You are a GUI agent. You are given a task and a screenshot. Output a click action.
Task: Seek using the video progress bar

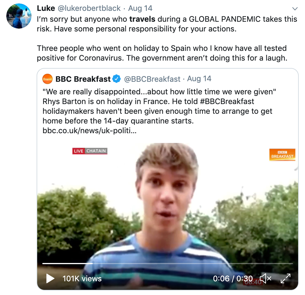pos(167,263)
